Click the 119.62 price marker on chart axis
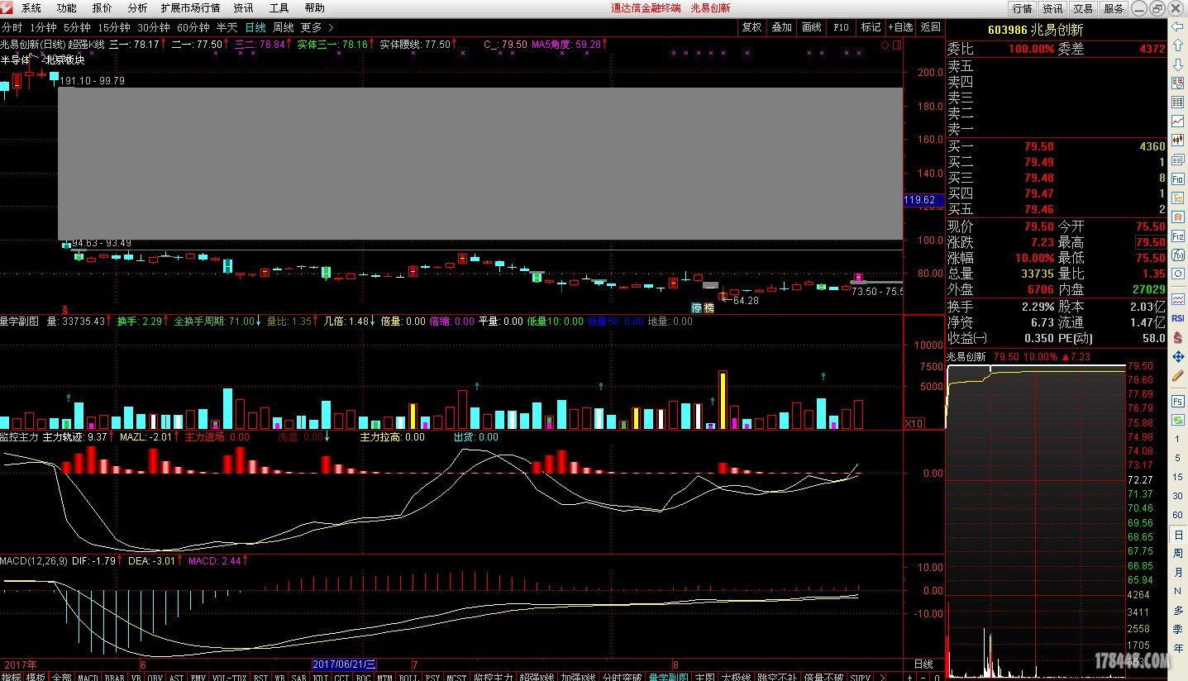1188x681 pixels. click(x=923, y=200)
